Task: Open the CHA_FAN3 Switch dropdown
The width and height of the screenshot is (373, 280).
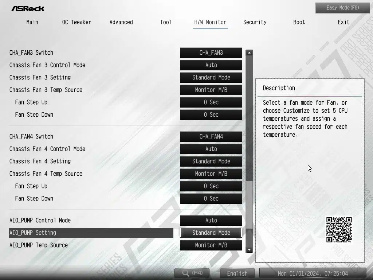Action: [x=211, y=53]
